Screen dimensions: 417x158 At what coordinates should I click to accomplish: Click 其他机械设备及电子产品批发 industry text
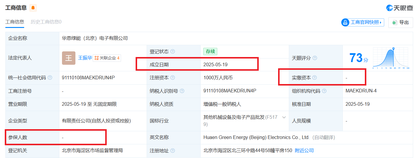click(234, 117)
